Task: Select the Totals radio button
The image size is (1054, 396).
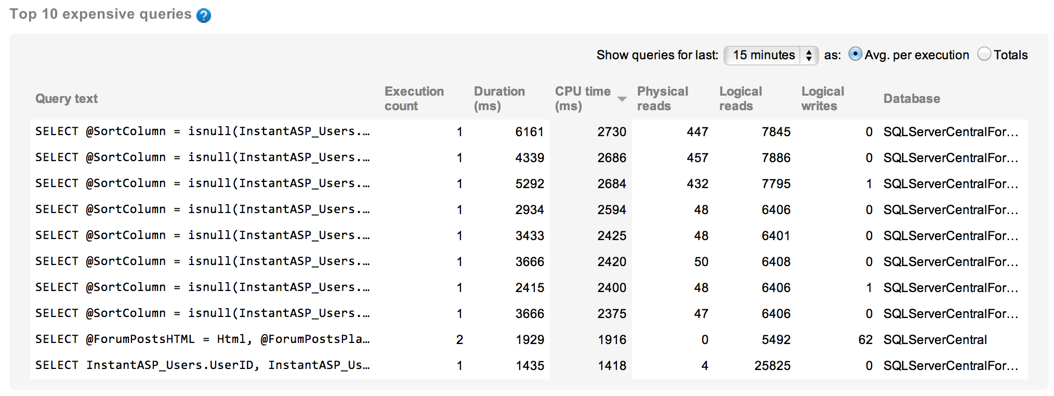Action: (x=984, y=54)
